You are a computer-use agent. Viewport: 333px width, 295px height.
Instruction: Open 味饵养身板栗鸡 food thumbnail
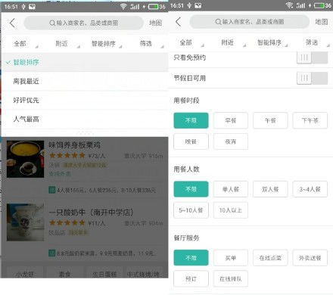point(25,159)
